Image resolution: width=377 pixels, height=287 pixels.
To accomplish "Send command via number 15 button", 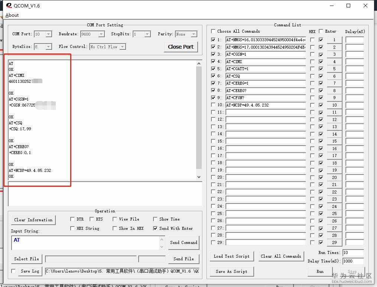I will pos(334,141).
